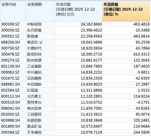The width and height of the screenshot is (151, 136).
Task: Select turnover value 10,572.6407
Action: point(91,126)
